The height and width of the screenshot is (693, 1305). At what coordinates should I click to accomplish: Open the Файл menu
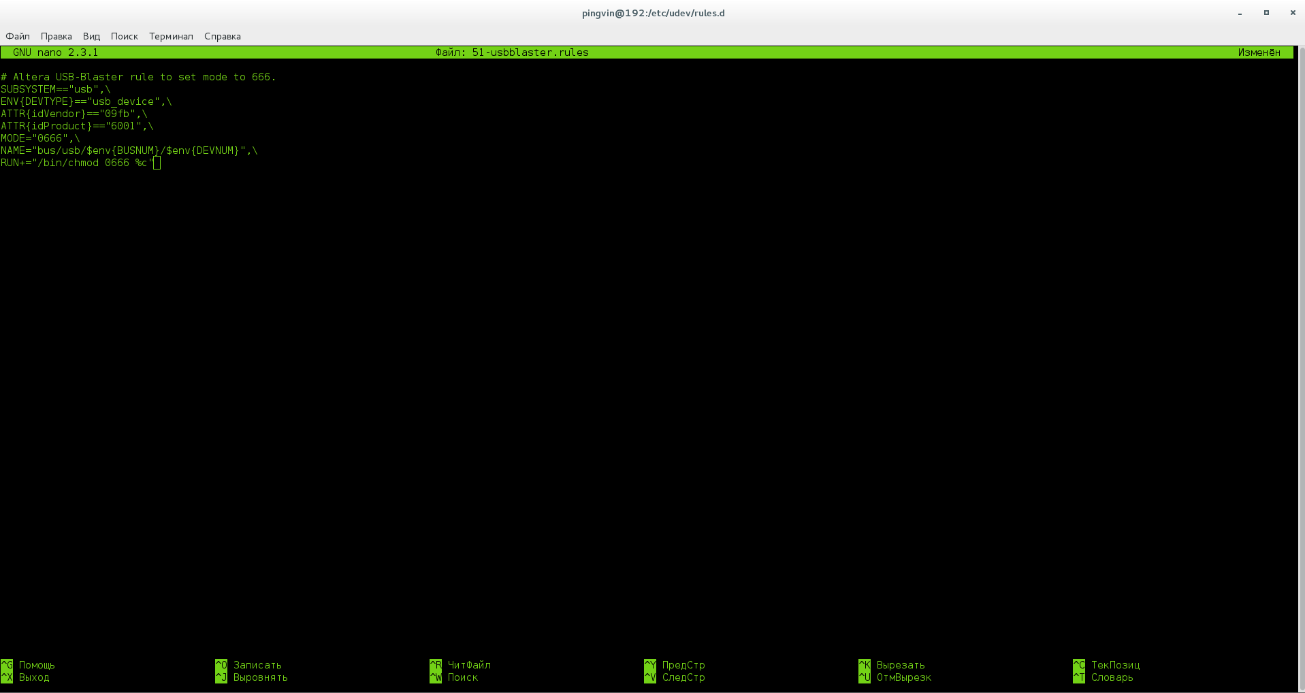(x=18, y=36)
